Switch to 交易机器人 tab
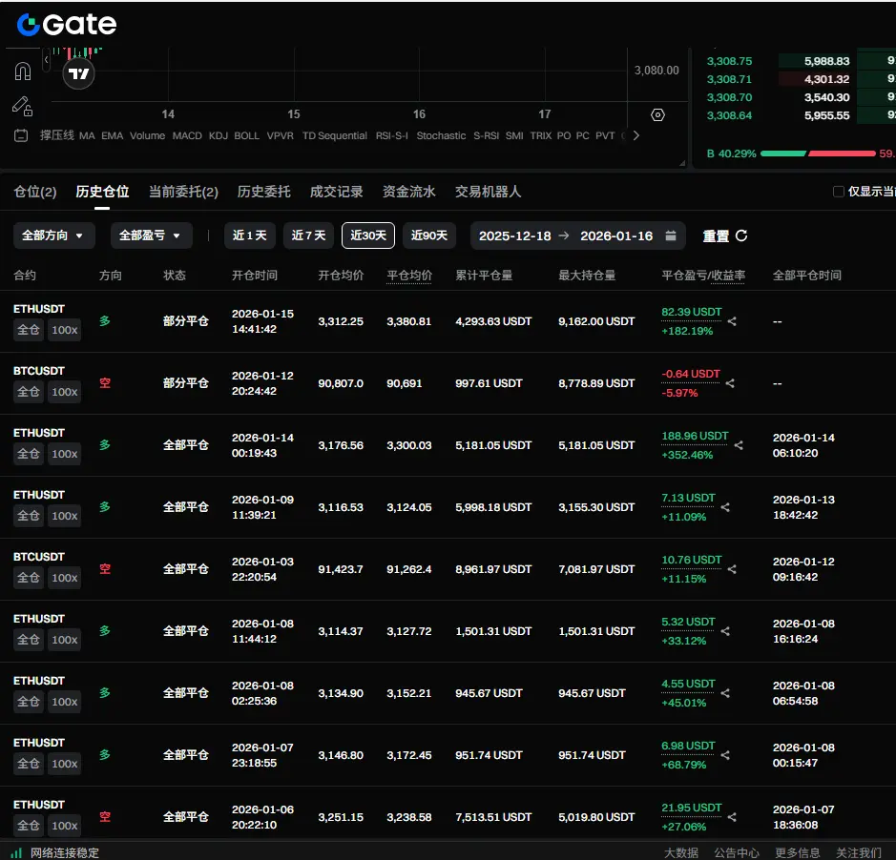 pyautogui.click(x=488, y=192)
